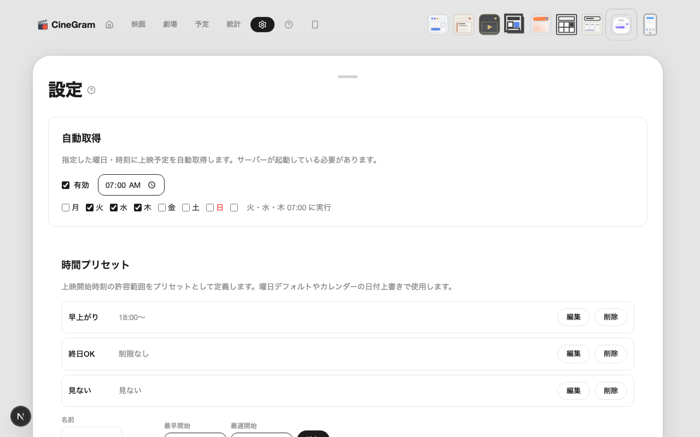The height and width of the screenshot is (437, 700).
Task: Enable the 土 weekday checkbox
Action: click(185, 208)
